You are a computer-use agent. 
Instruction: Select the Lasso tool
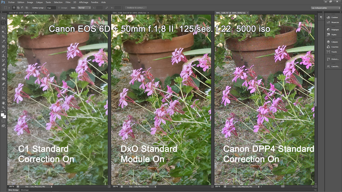[x=3, y=27]
